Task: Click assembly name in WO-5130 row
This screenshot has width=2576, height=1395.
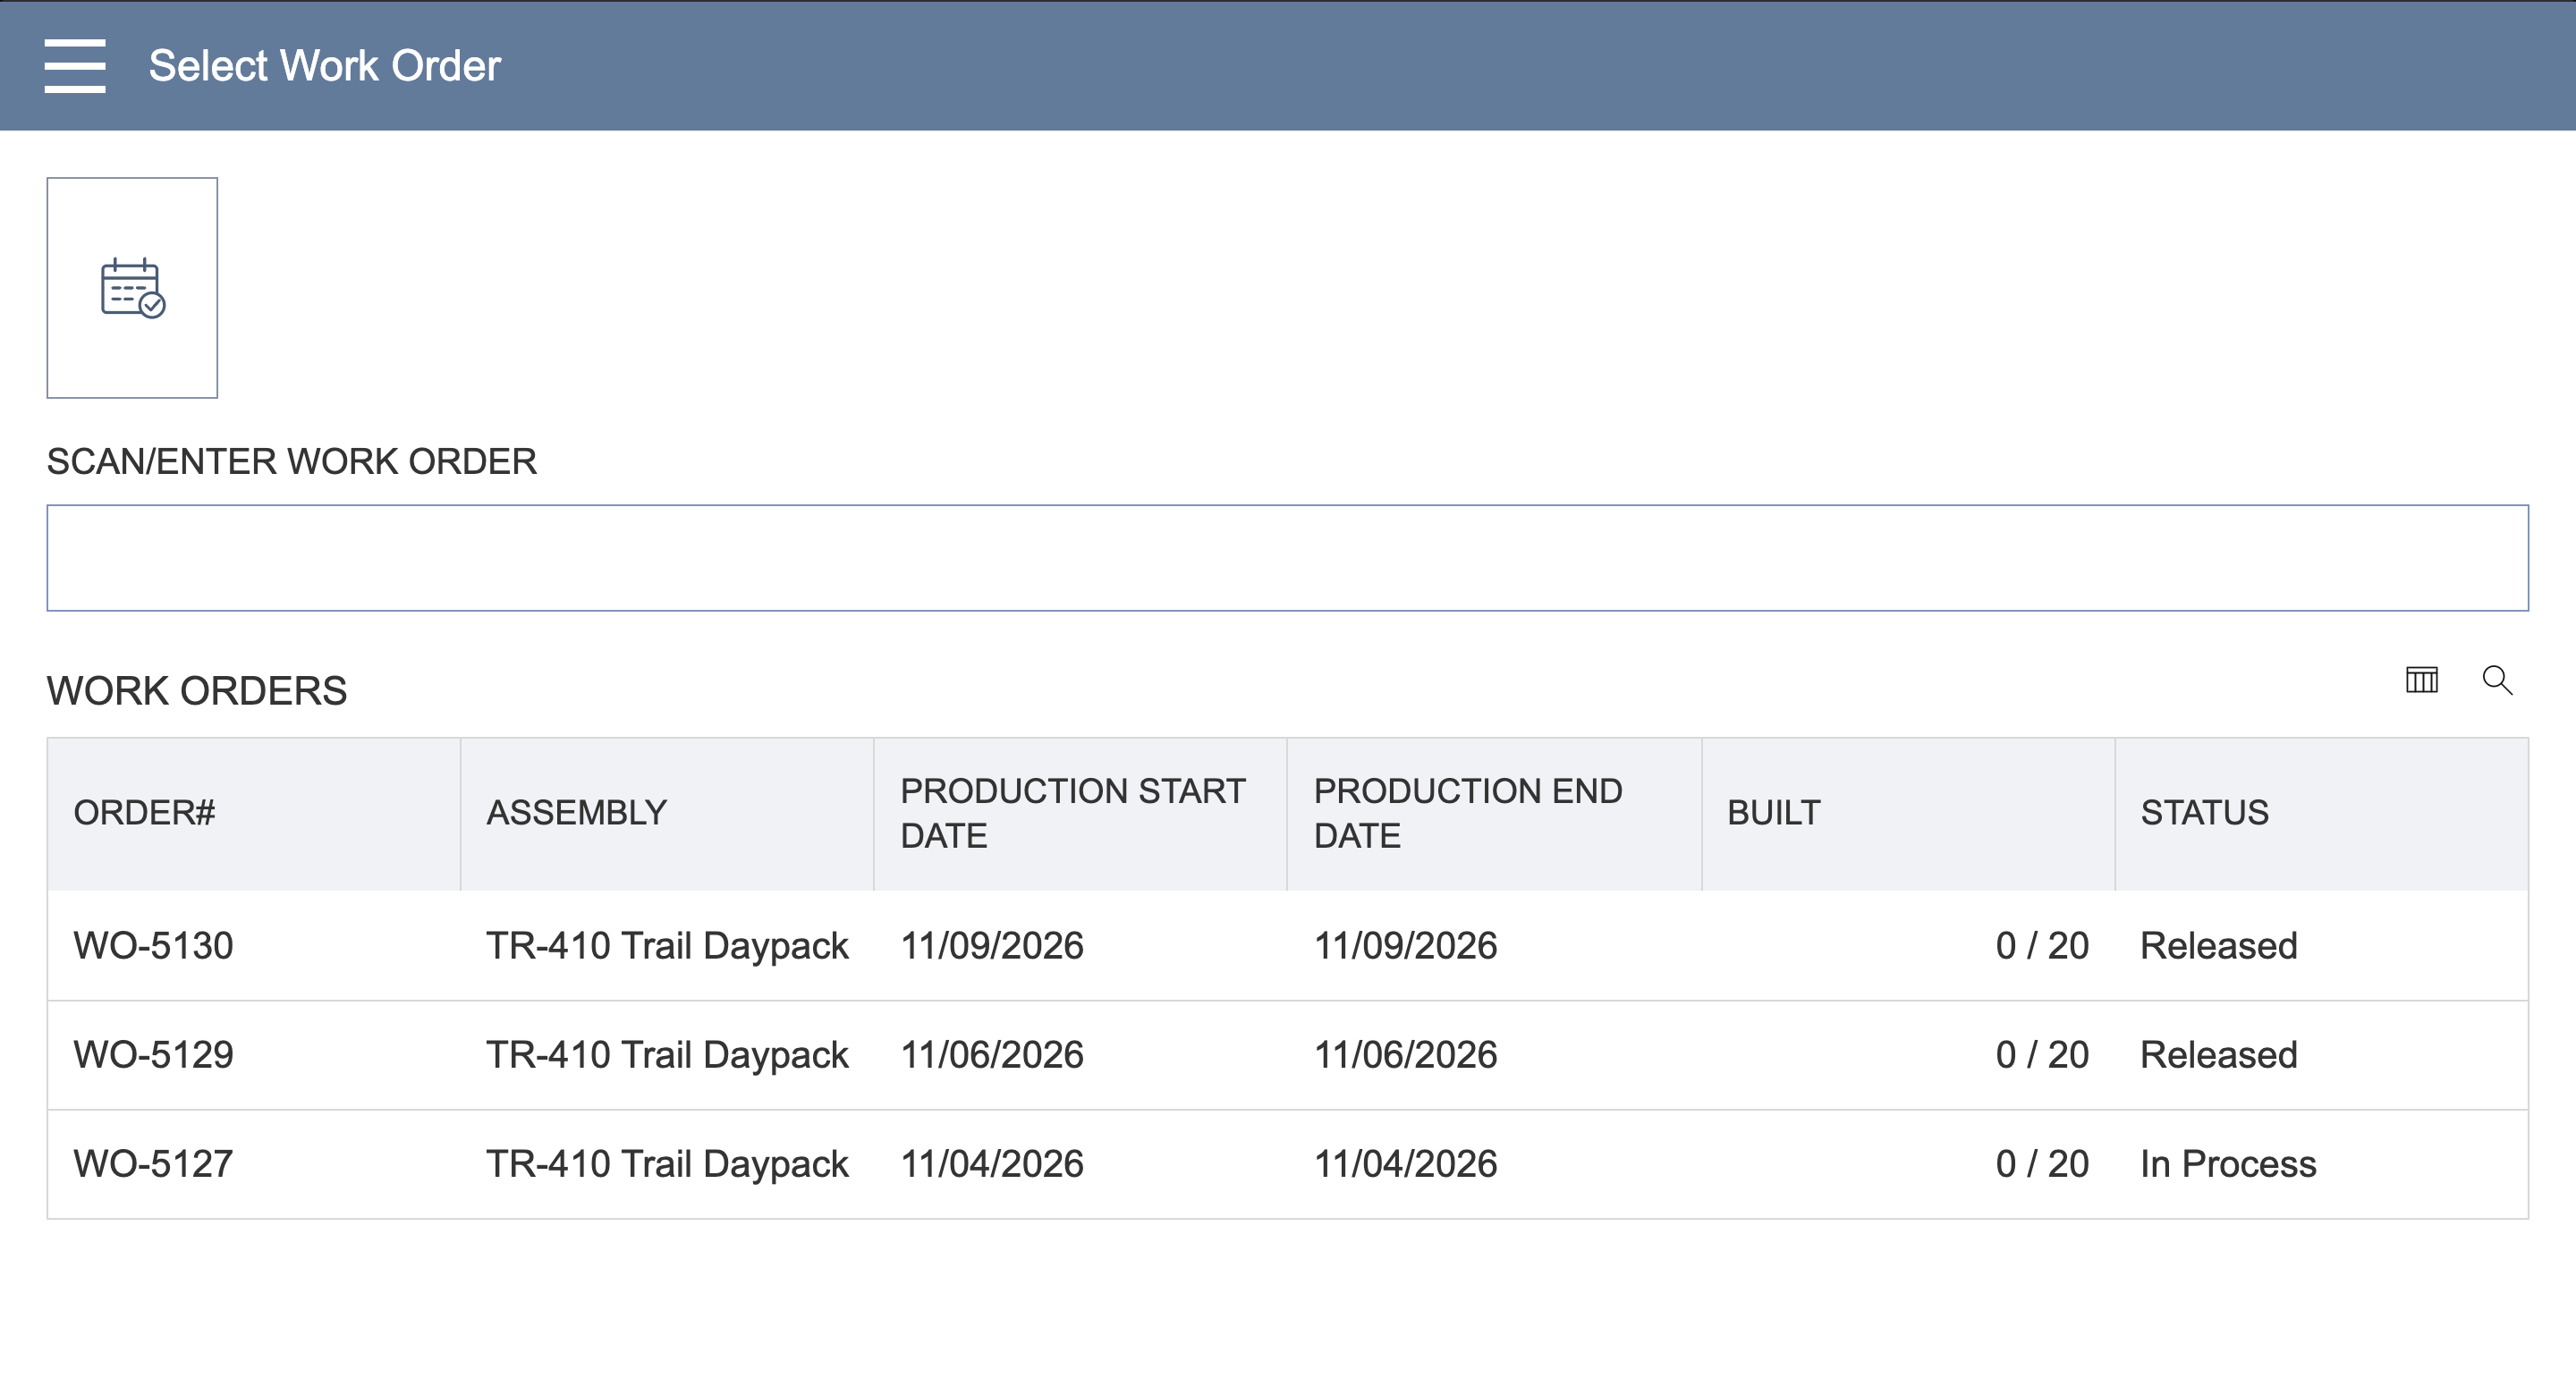Action: point(667,946)
